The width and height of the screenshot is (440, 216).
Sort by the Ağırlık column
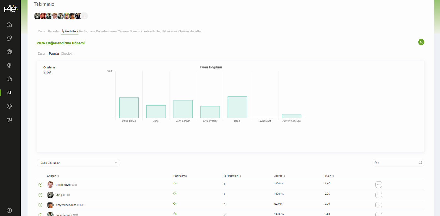280,176
